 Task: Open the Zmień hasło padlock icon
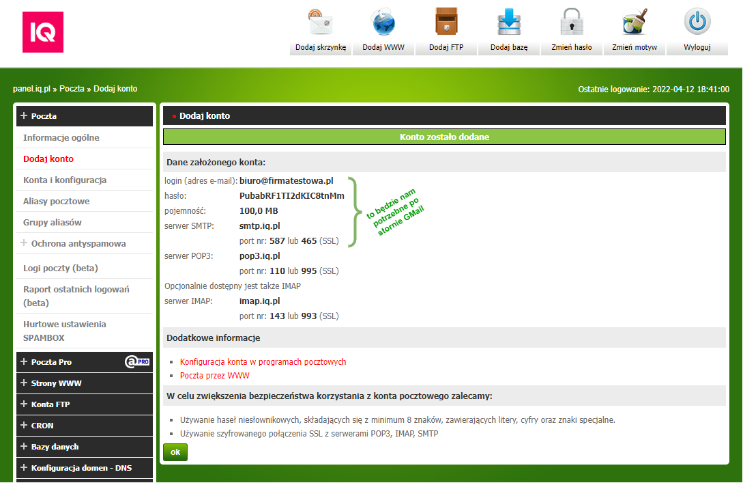click(x=572, y=23)
